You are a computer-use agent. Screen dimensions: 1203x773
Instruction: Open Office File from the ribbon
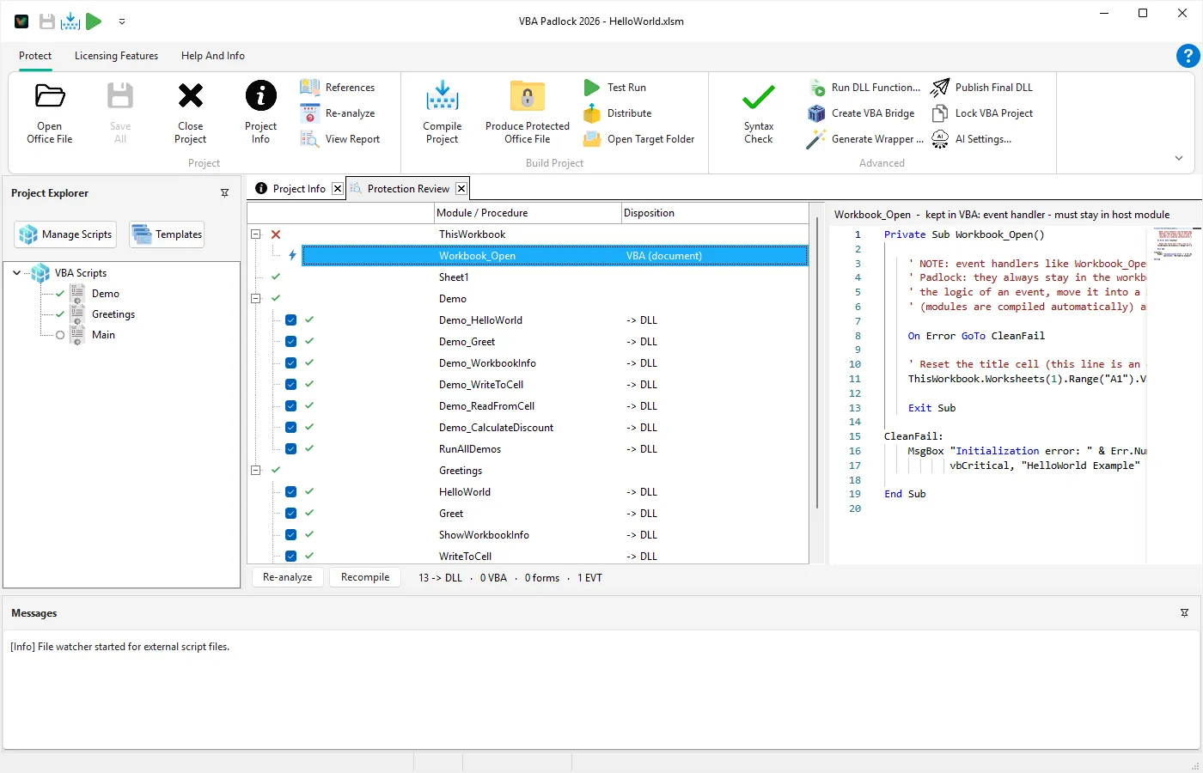click(50, 113)
